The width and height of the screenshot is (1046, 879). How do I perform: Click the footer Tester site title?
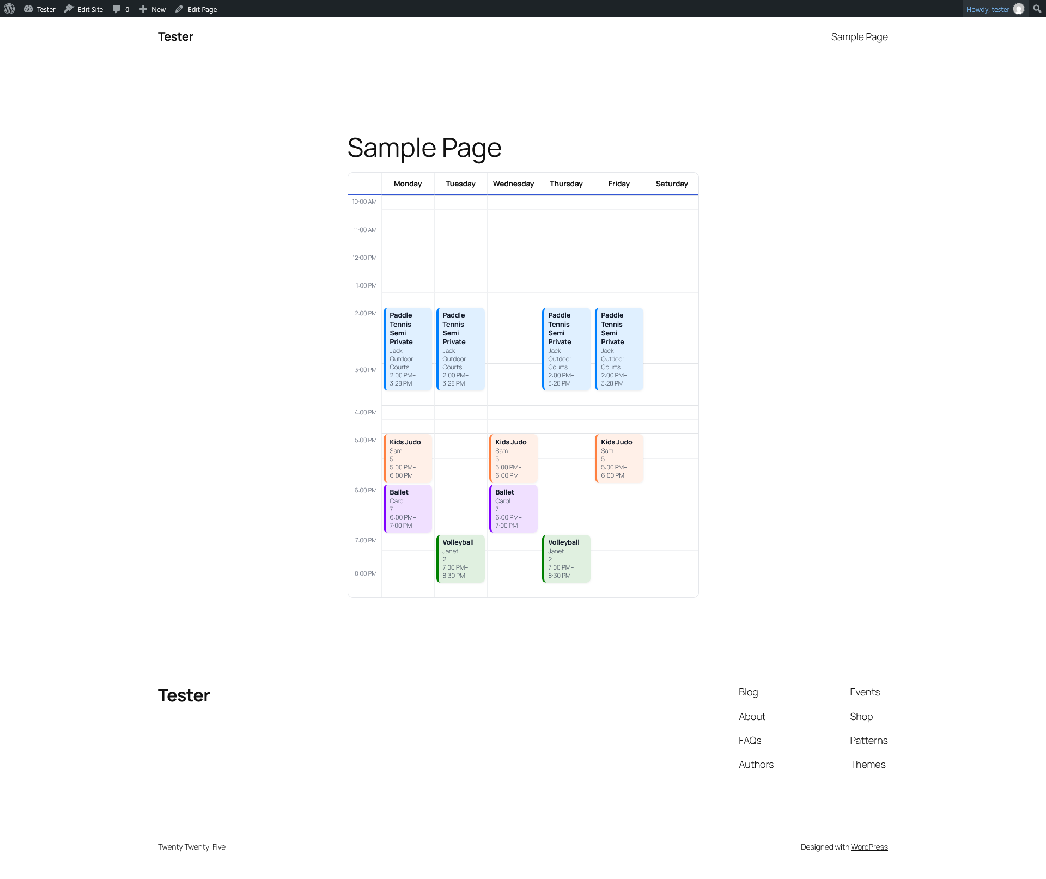184,695
